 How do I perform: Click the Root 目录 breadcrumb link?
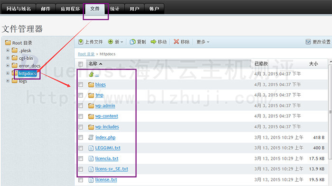click(x=86, y=54)
